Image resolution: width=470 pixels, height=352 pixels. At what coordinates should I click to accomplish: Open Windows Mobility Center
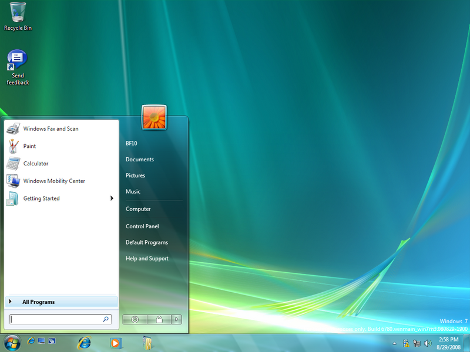(54, 181)
